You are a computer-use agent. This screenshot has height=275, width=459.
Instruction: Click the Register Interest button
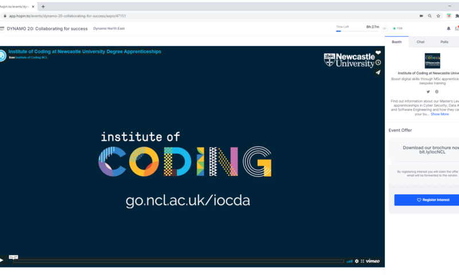pyautogui.click(x=426, y=200)
